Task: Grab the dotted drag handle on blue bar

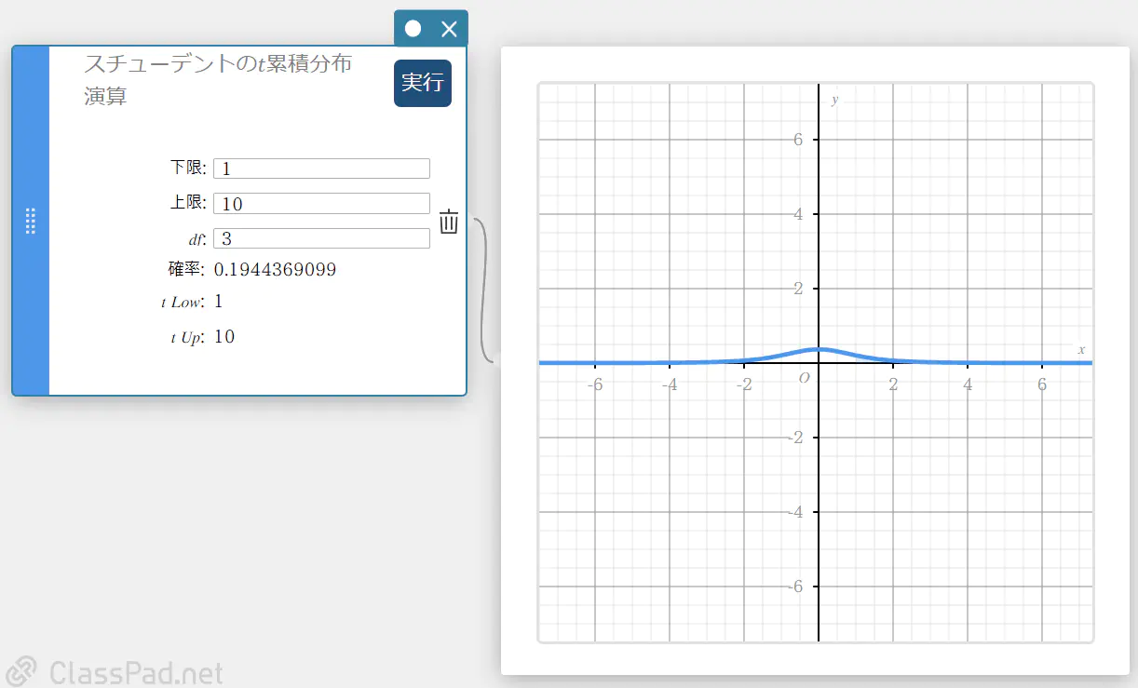Action: click(31, 222)
